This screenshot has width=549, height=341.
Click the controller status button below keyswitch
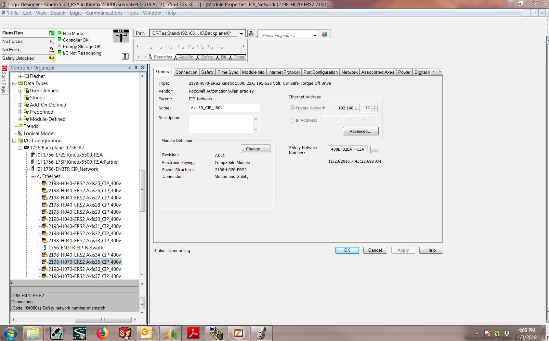click(125, 57)
